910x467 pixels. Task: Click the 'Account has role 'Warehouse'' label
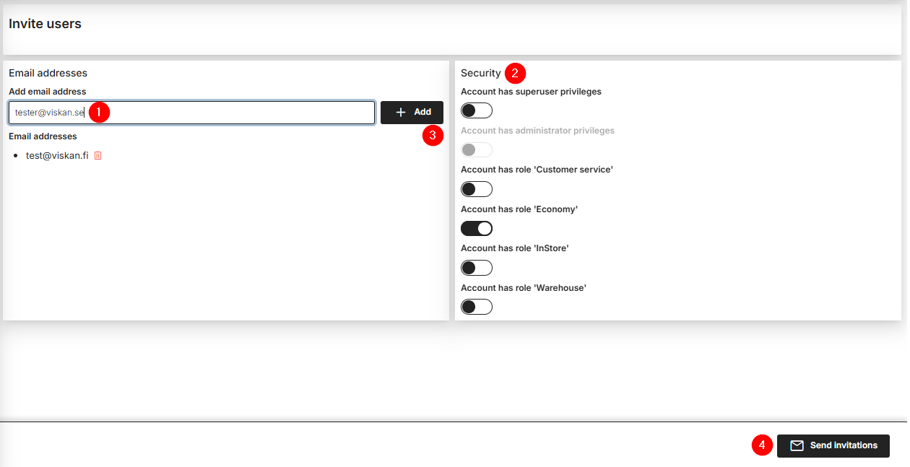coord(523,288)
